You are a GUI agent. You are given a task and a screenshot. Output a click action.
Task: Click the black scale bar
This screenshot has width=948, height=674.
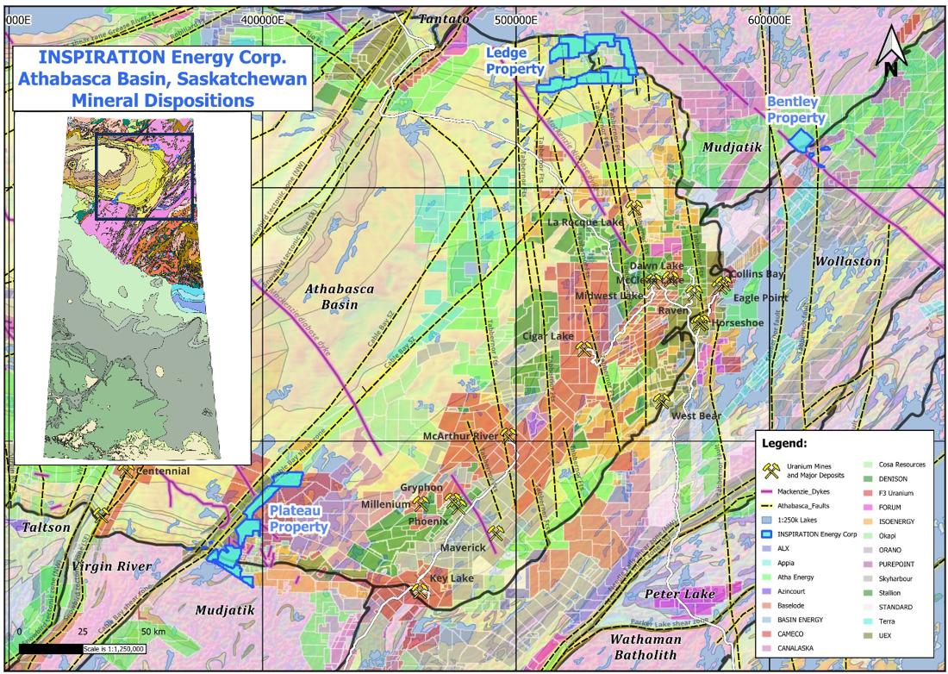51,649
